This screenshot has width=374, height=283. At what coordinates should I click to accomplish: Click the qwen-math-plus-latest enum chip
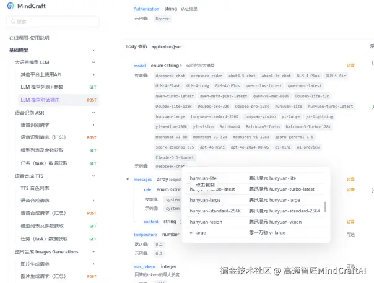[x=224, y=96]
